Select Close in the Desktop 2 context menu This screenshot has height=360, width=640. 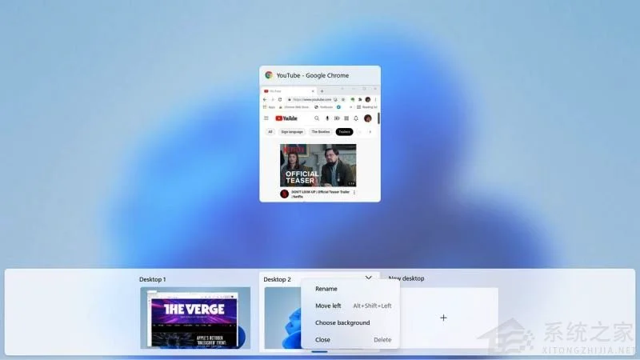(x=350, y=339)
